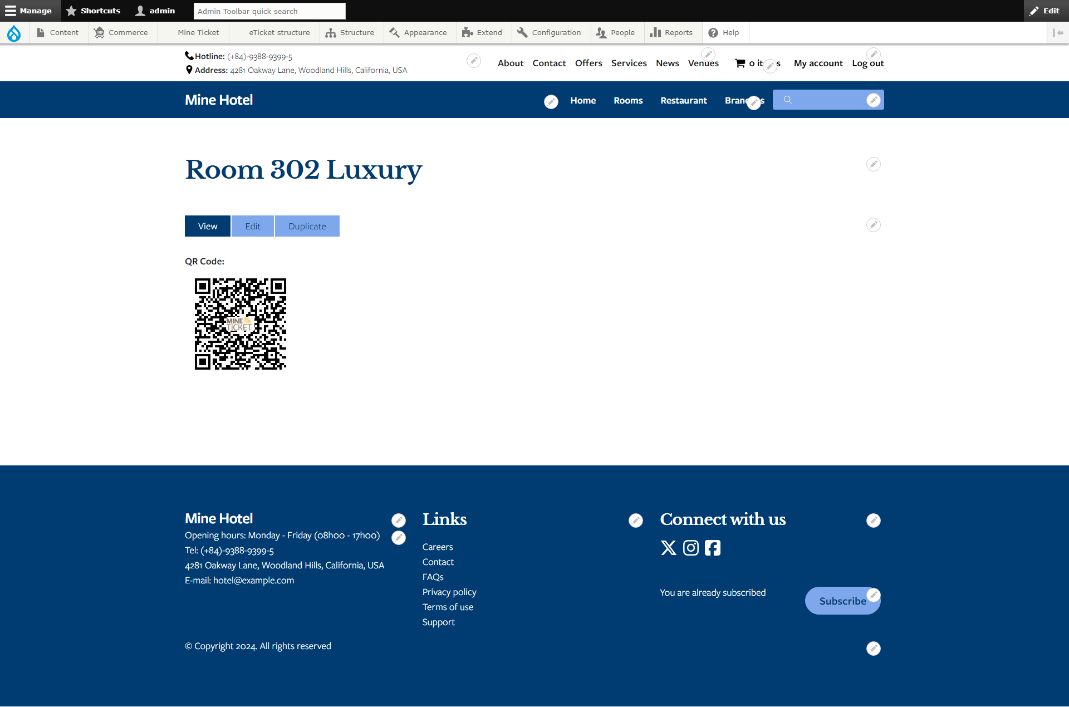Open the News link
The height and width of the screenshot is (707, 1069).
point(668,63)
